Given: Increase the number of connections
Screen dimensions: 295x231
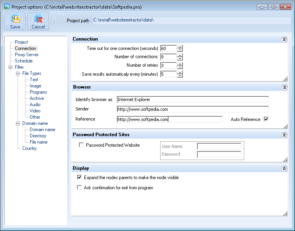Looking at the screenshot, I should click(180, 55).
